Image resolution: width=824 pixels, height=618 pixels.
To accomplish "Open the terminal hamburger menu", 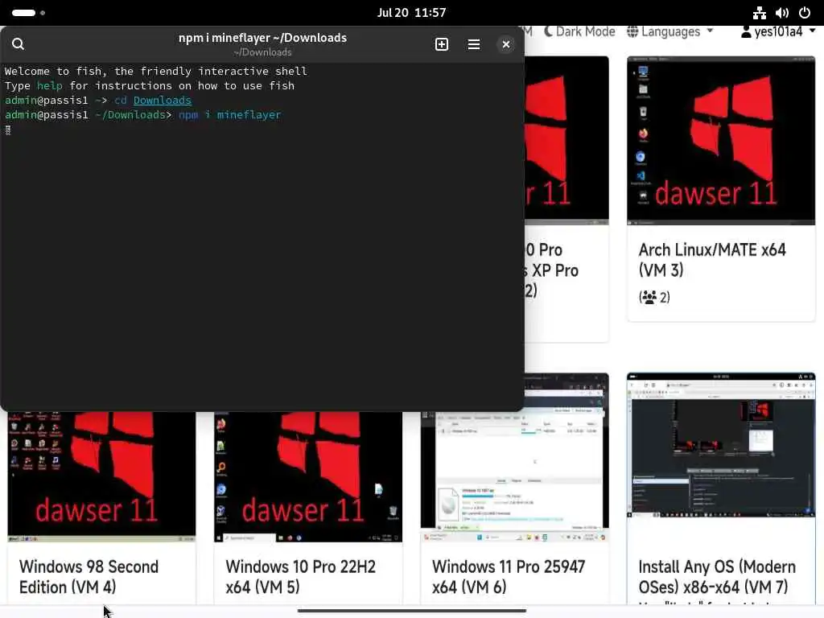I will 473,44.
